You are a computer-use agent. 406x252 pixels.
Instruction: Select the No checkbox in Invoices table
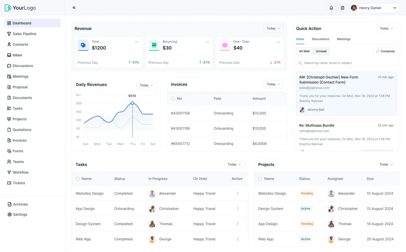tap(172, 99)
